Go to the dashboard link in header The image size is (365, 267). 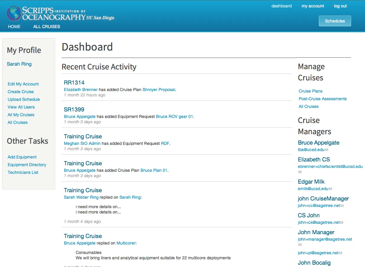pyautogui.click(x=282, y=6)
